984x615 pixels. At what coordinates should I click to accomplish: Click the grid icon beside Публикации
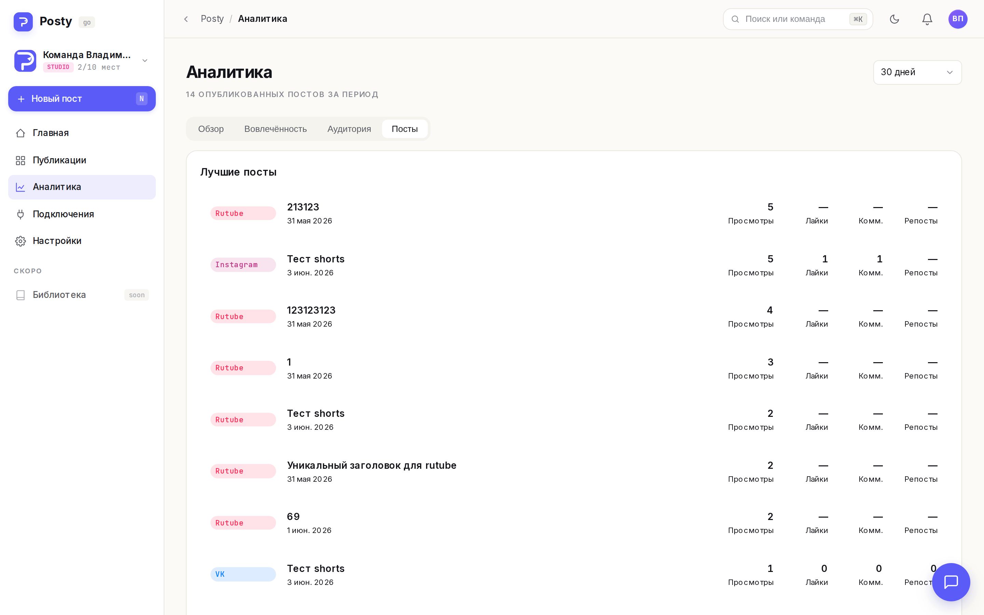coord(20,160)
